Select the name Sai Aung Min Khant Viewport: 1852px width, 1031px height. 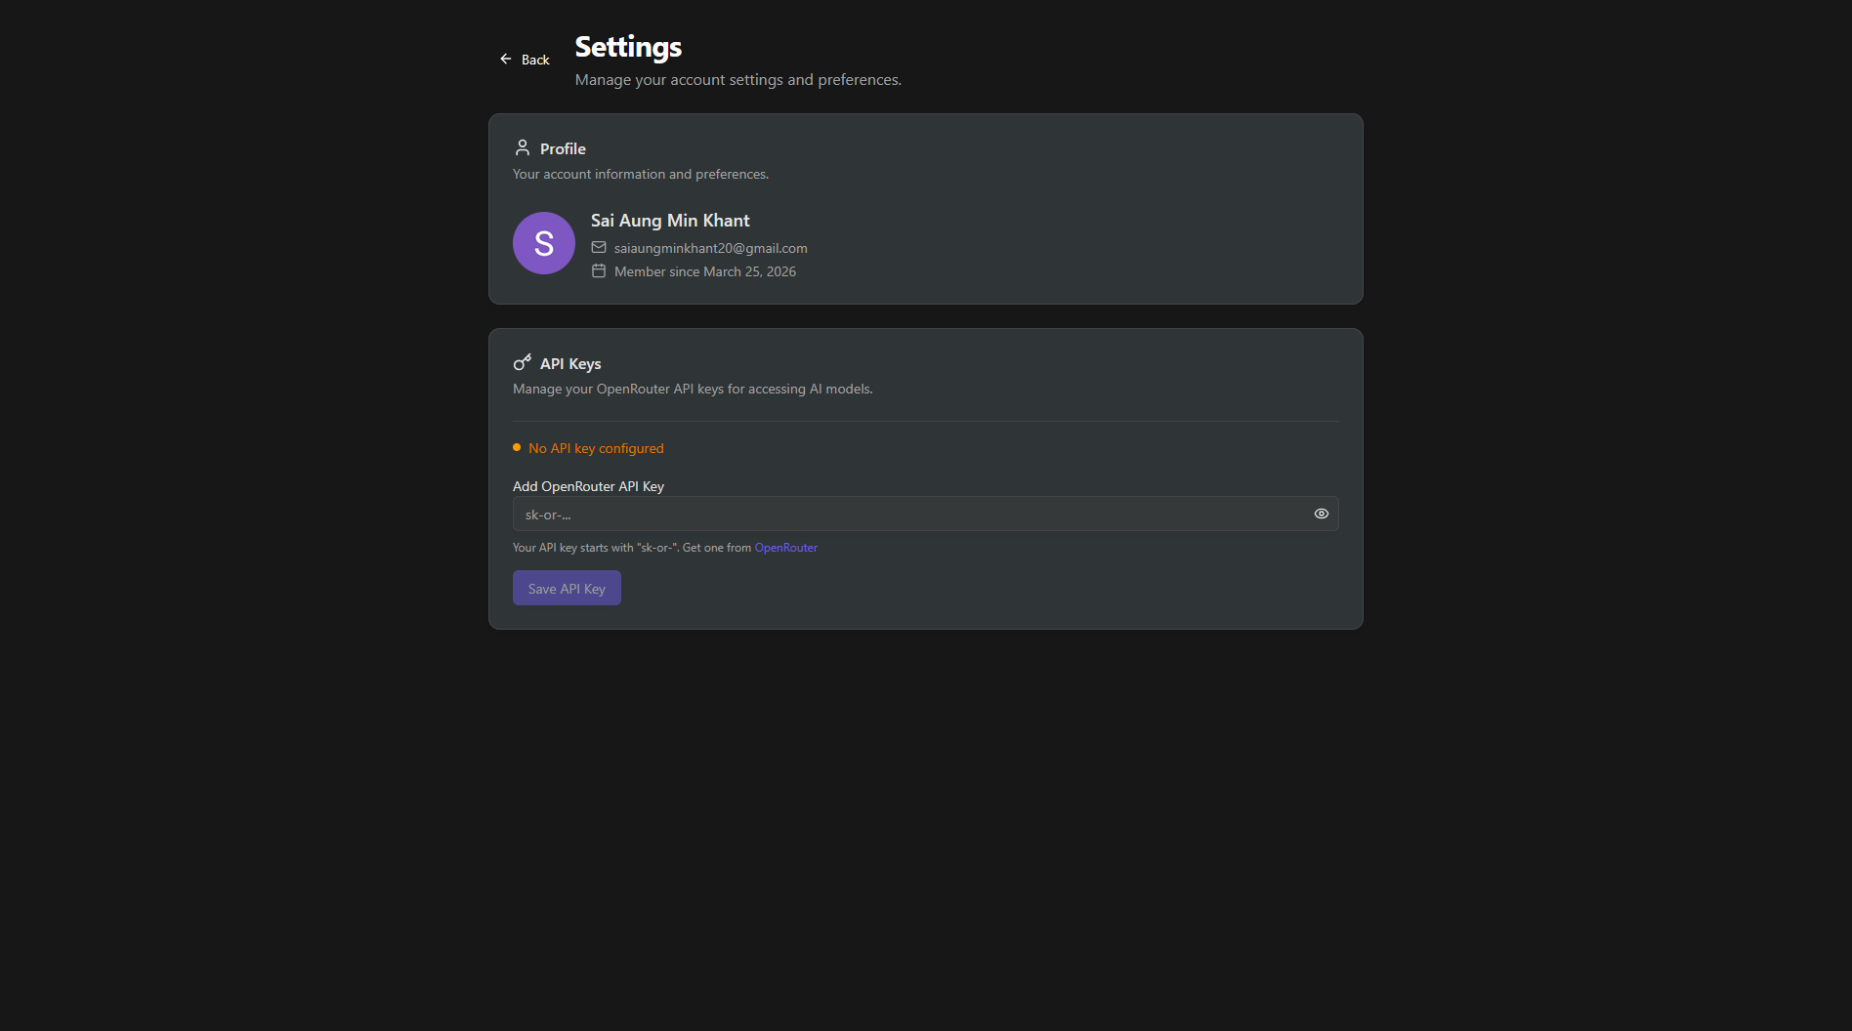(670, 221)
